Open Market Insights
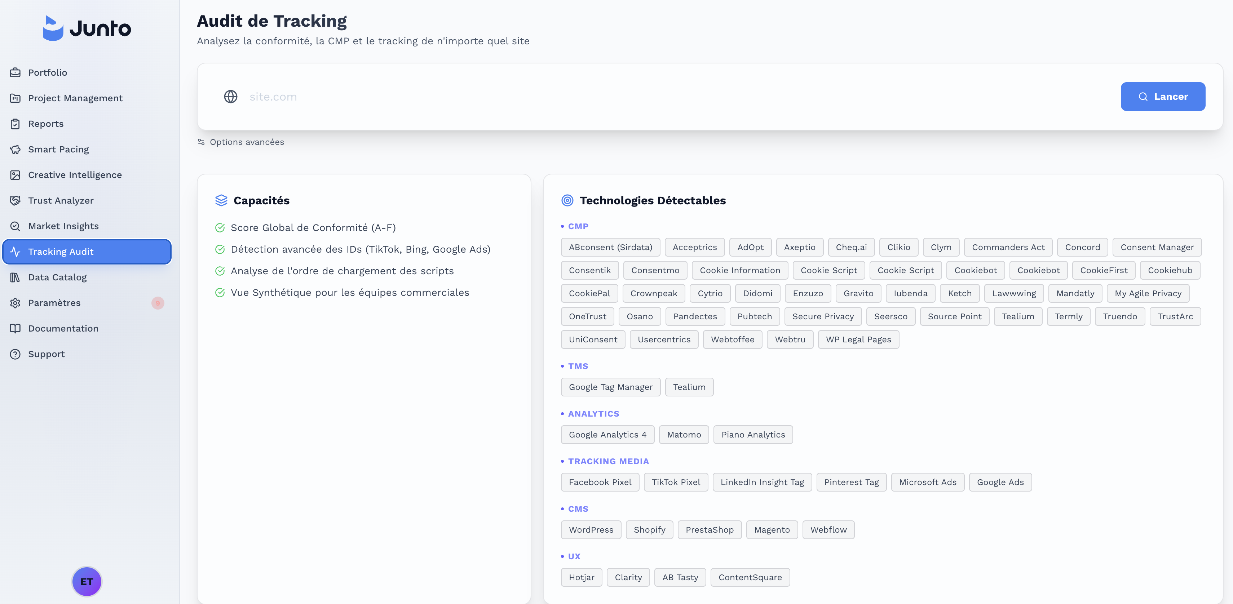 tap(87, 226)
